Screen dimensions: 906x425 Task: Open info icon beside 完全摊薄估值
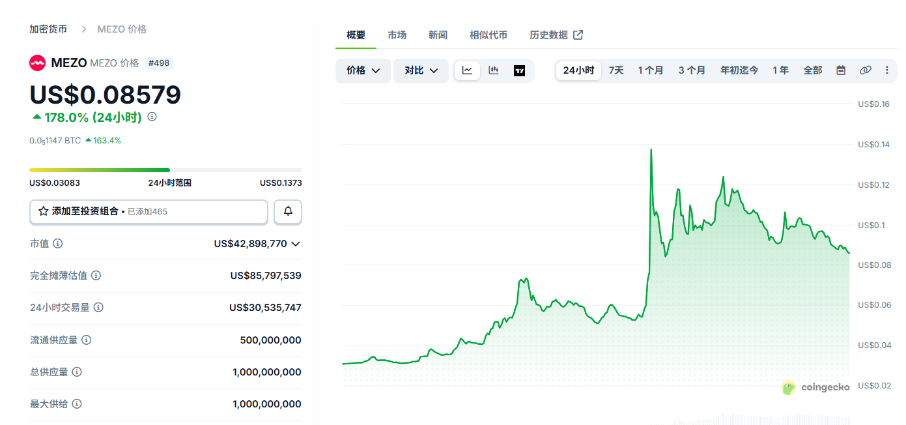pyautogui.click(x=96, y=276)
